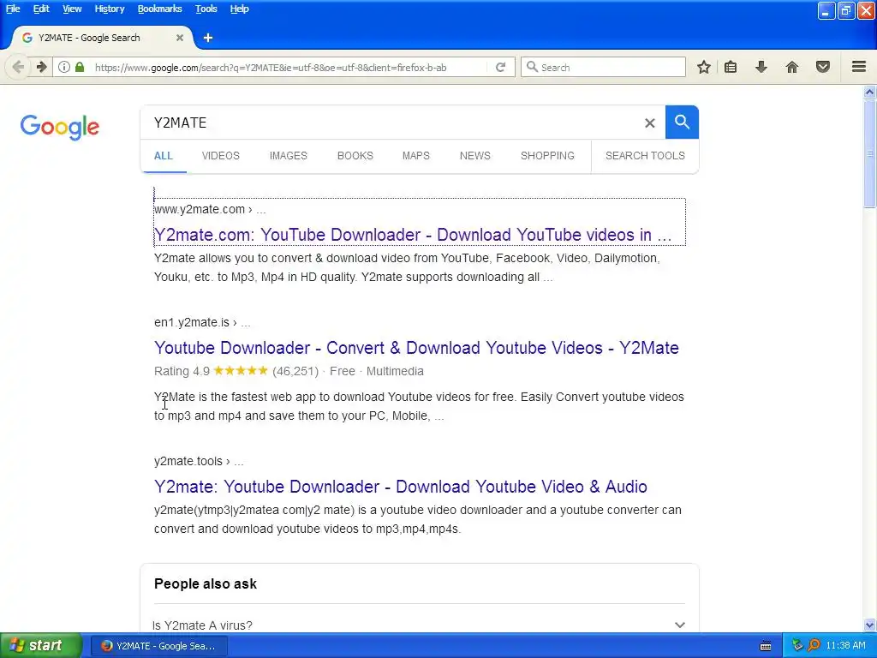Open the Y2mate: Youtube Downloader Video & Audio result
The image size is (877, 658).
tap(401, 487)
